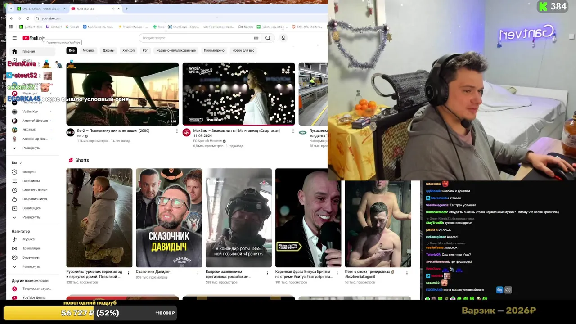576x324 pixels.
Task: Open YouTube Детям link
Action: click(x=31, y=297)
